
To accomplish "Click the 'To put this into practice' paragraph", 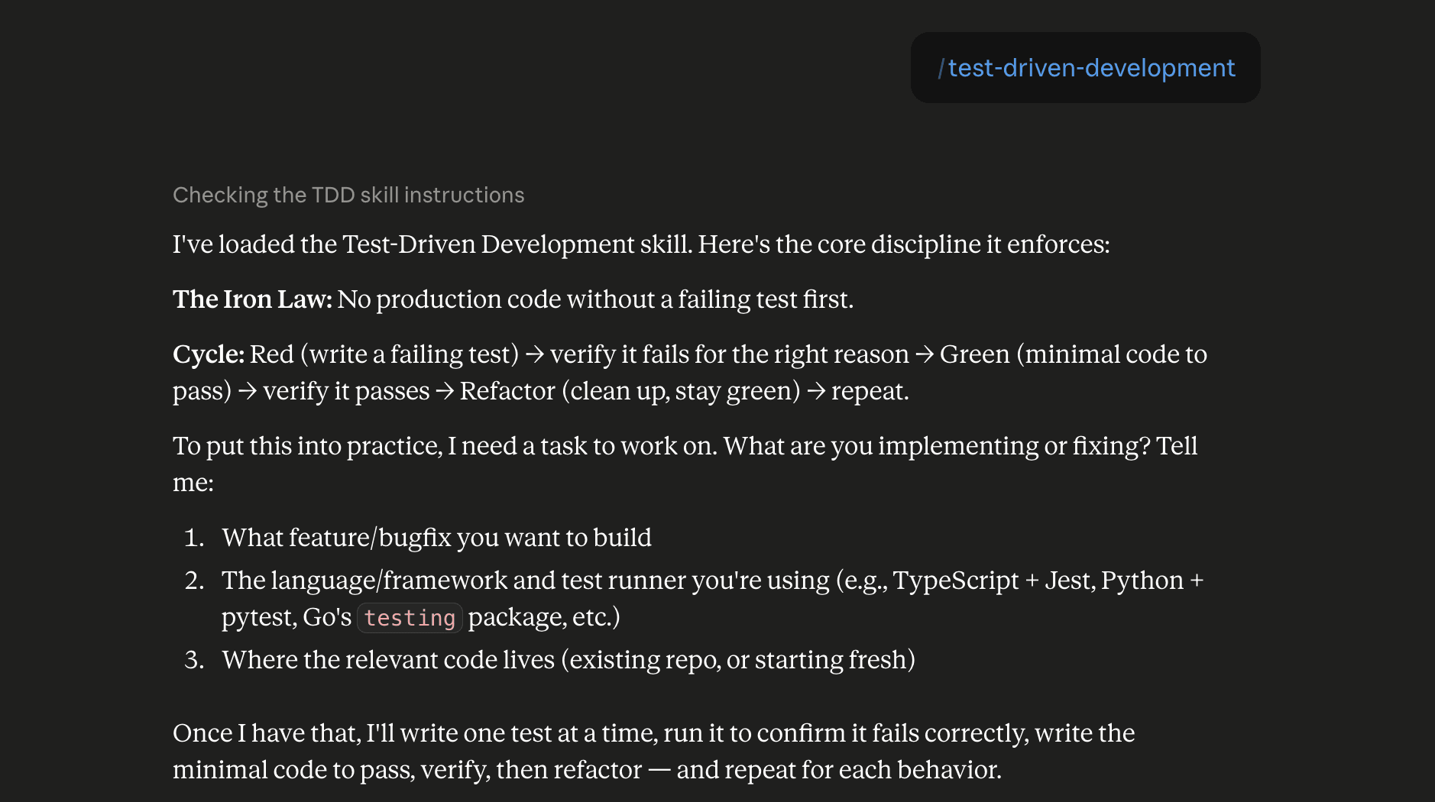I will tap(685, 464).
